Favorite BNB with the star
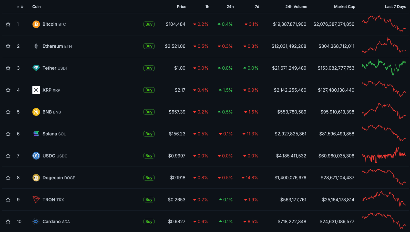This screenshot has height=232, width=410. click(x=8, y=112)
